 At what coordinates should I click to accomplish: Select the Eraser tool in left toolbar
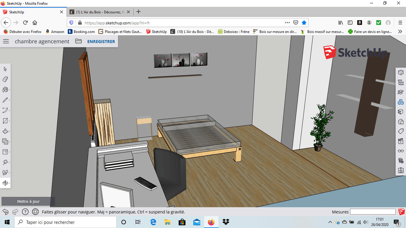pyautogui.click(x=6, y=79)
